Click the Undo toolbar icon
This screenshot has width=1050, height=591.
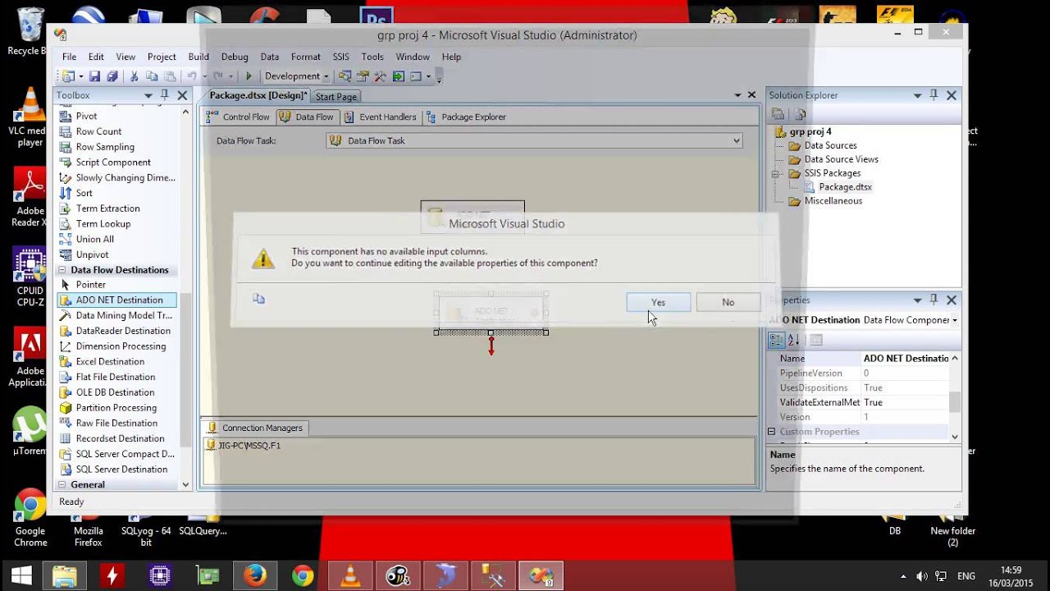[191, 76]
